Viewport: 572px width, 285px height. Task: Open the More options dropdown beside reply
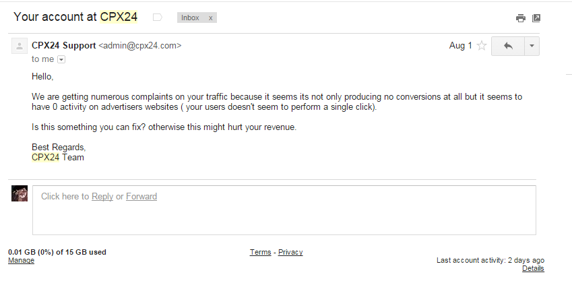(532, 46)
